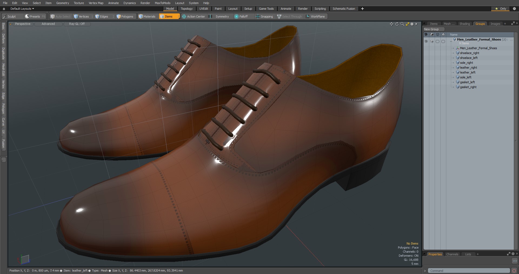Toggle Select Through option
Viewport: 519px width, 274px height.
click(x=290, y=16)
